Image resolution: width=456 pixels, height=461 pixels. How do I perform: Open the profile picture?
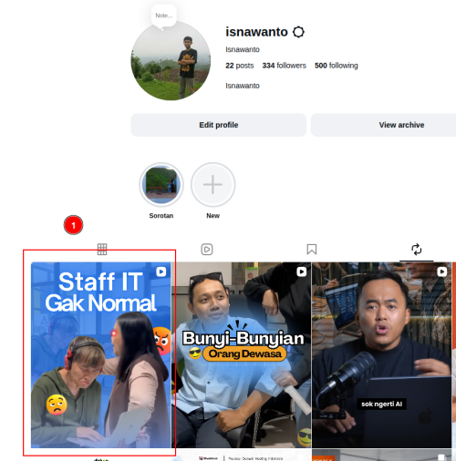(171, 61)
